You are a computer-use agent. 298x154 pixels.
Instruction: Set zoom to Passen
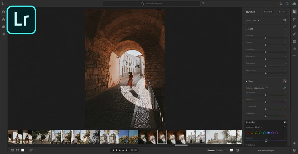(x=211, y=150)
